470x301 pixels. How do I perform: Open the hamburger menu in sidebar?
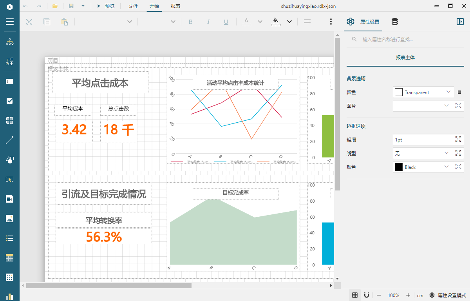point(10,22)
